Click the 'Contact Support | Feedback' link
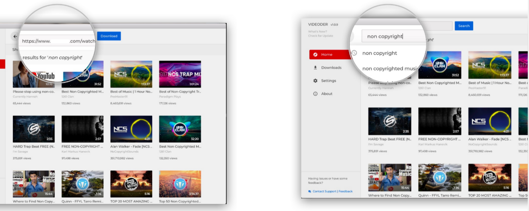Viewport: 529px width, 211px height. click(x=332, y=191)
